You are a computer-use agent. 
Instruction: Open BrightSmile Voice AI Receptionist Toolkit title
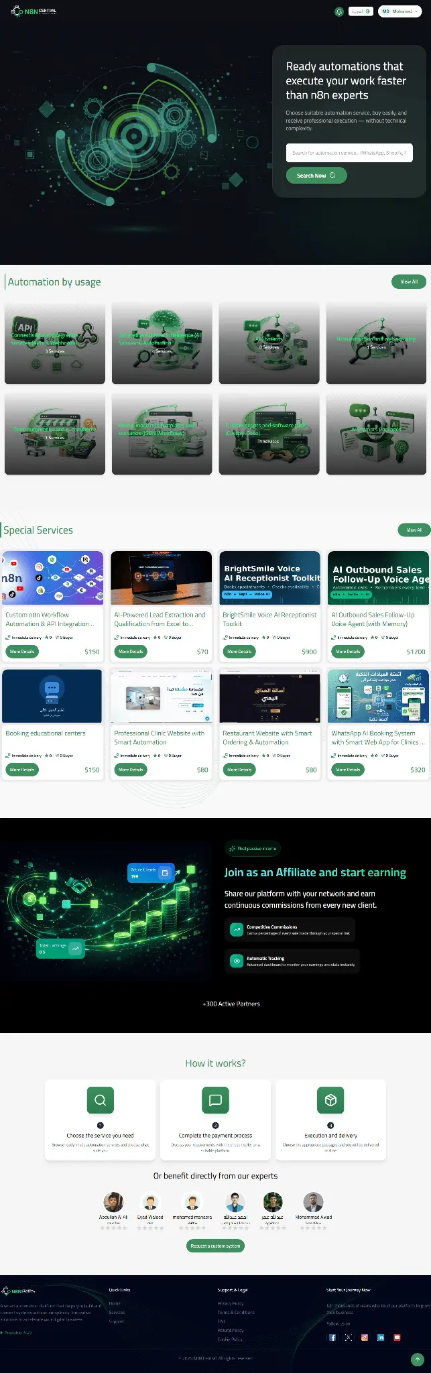[x=269, y=619]
